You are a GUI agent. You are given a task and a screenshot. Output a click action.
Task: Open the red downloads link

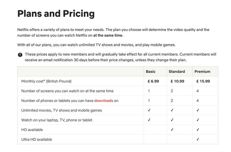pos(104,101)
